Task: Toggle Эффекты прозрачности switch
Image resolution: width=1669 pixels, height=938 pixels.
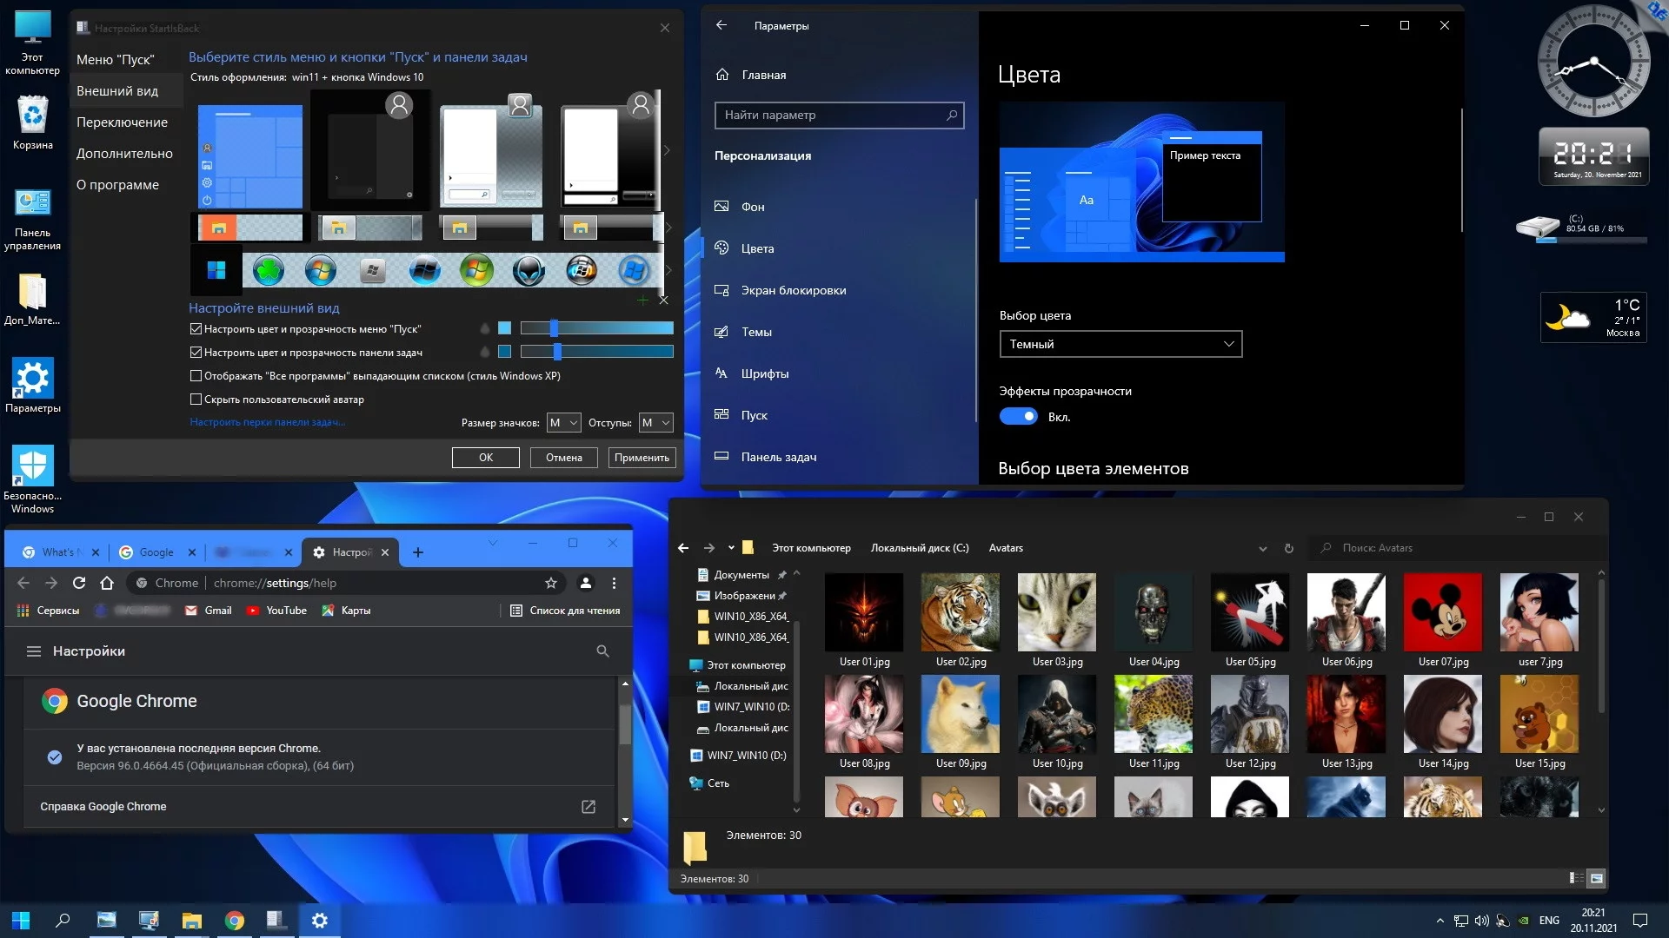Action: (x=1018, y=417)
